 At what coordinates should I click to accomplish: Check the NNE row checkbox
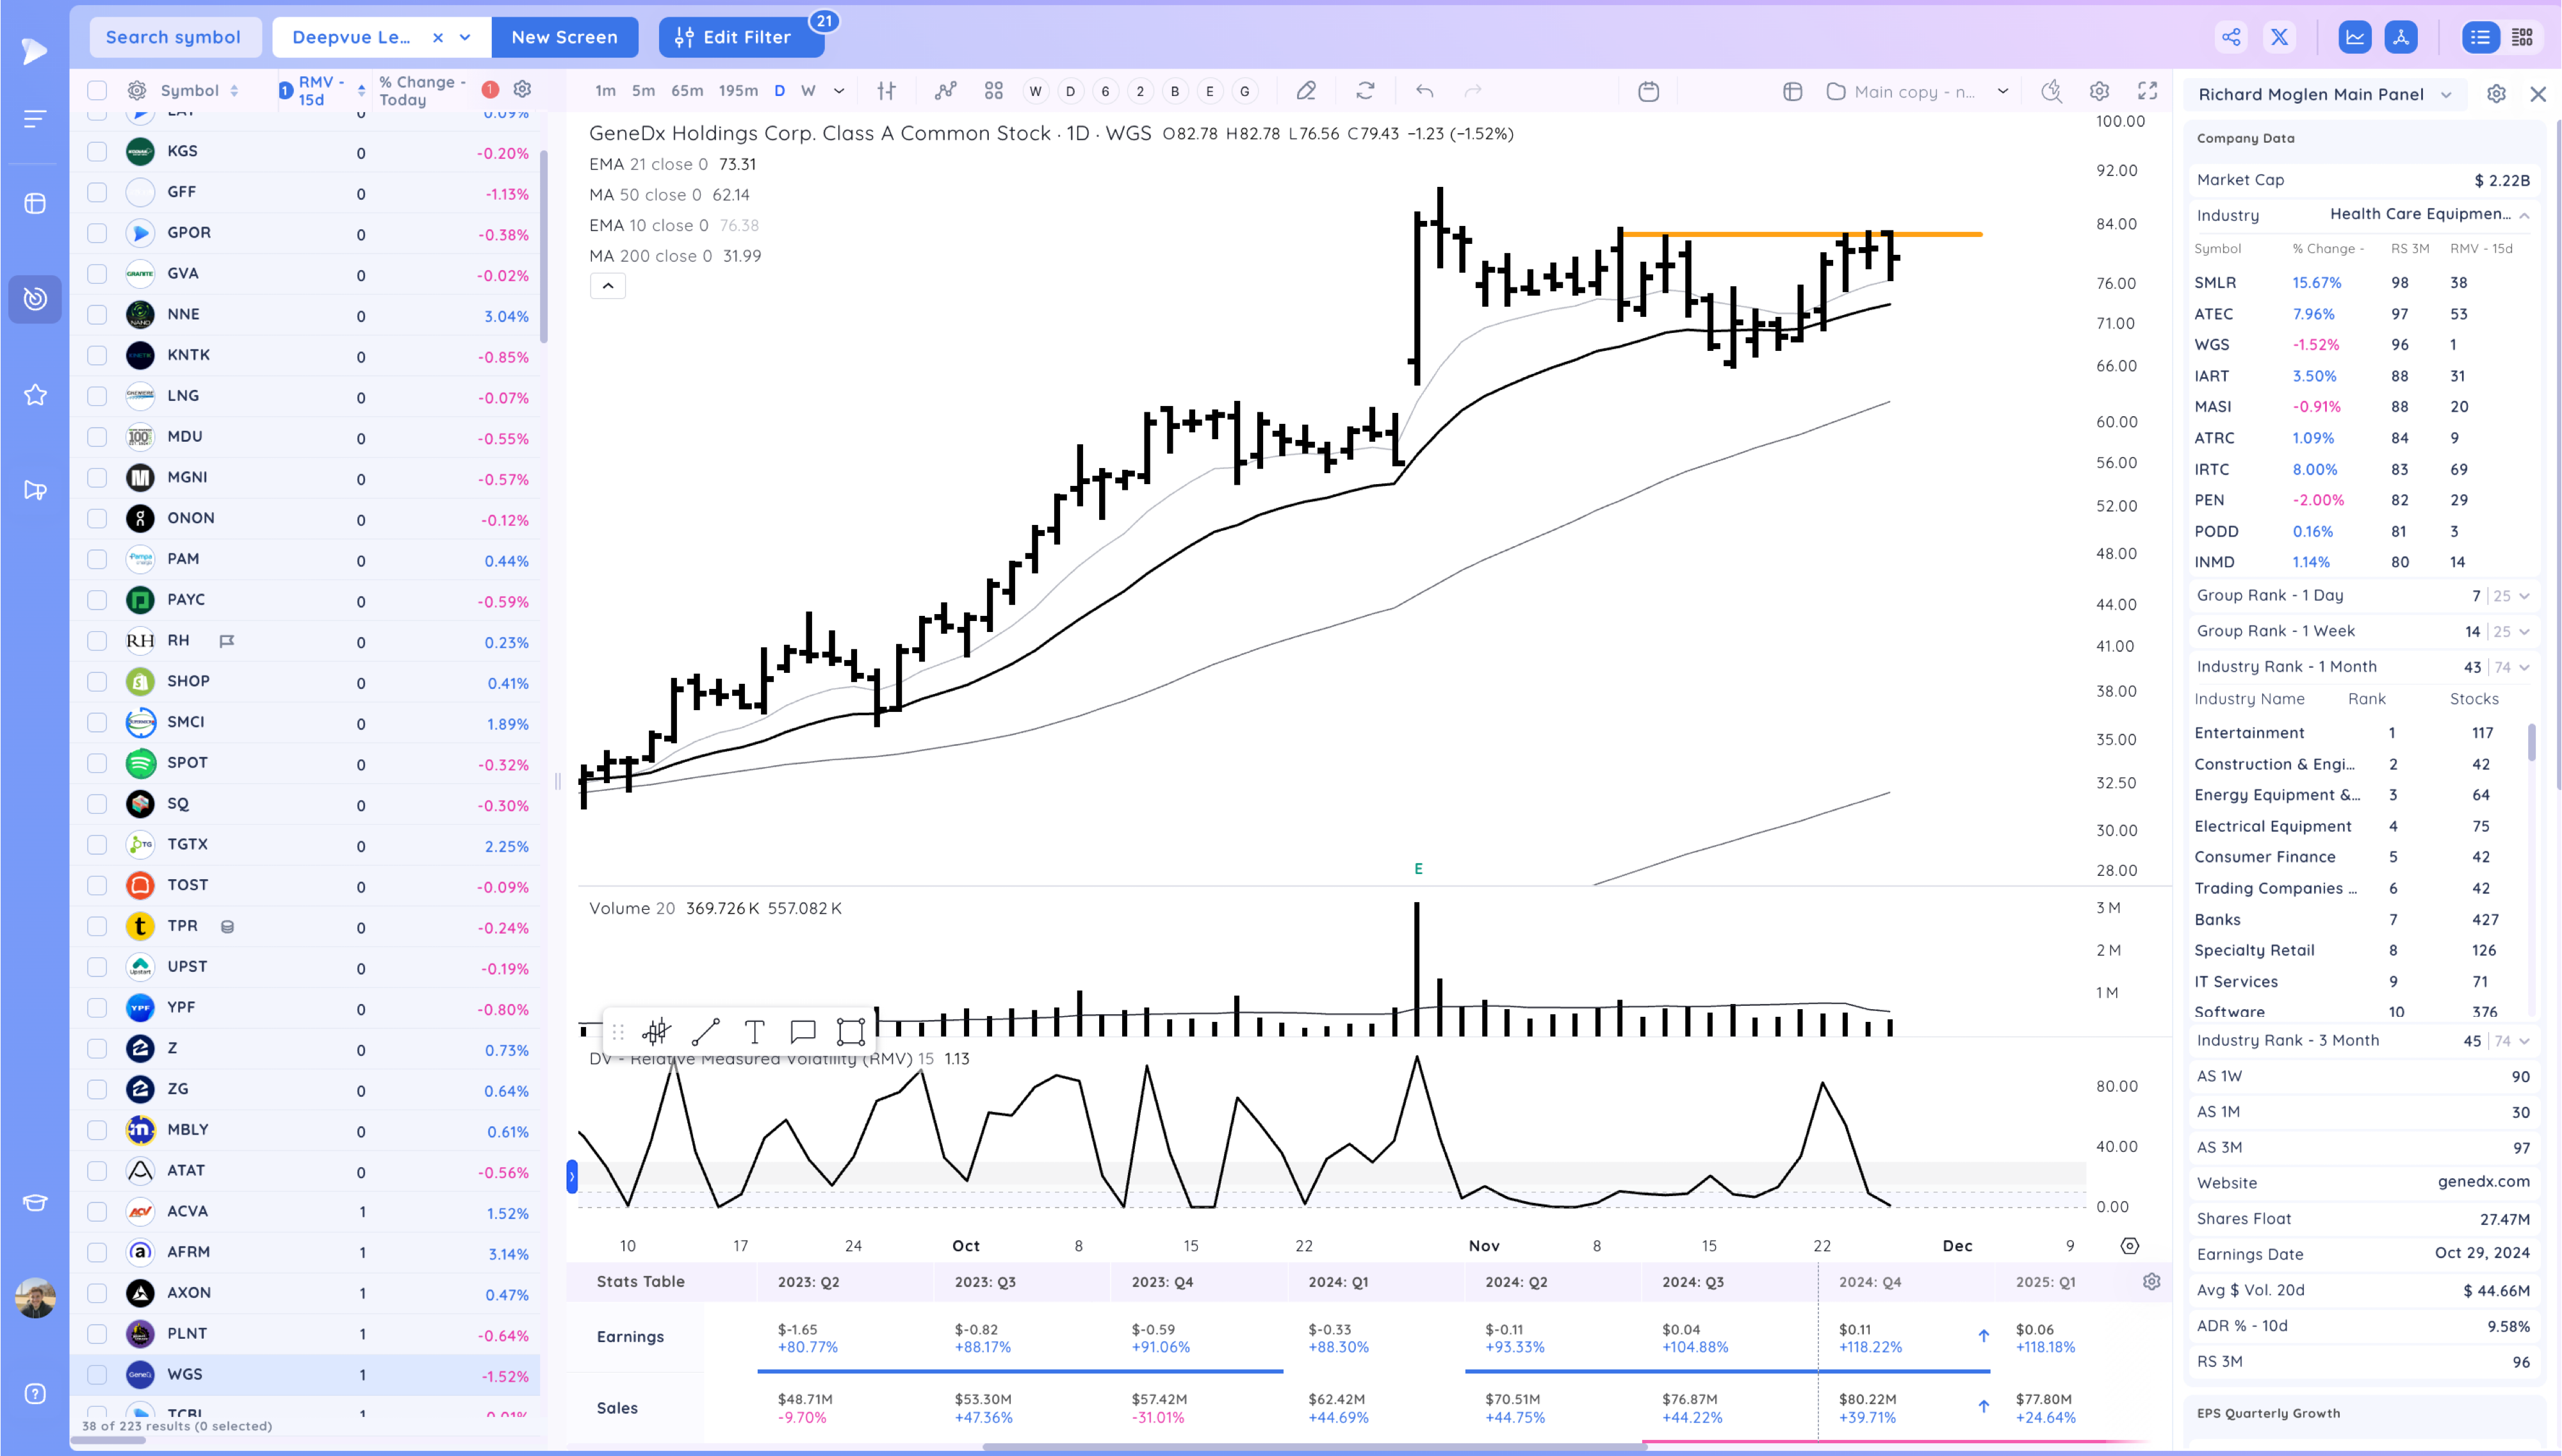tap(97, 314)
